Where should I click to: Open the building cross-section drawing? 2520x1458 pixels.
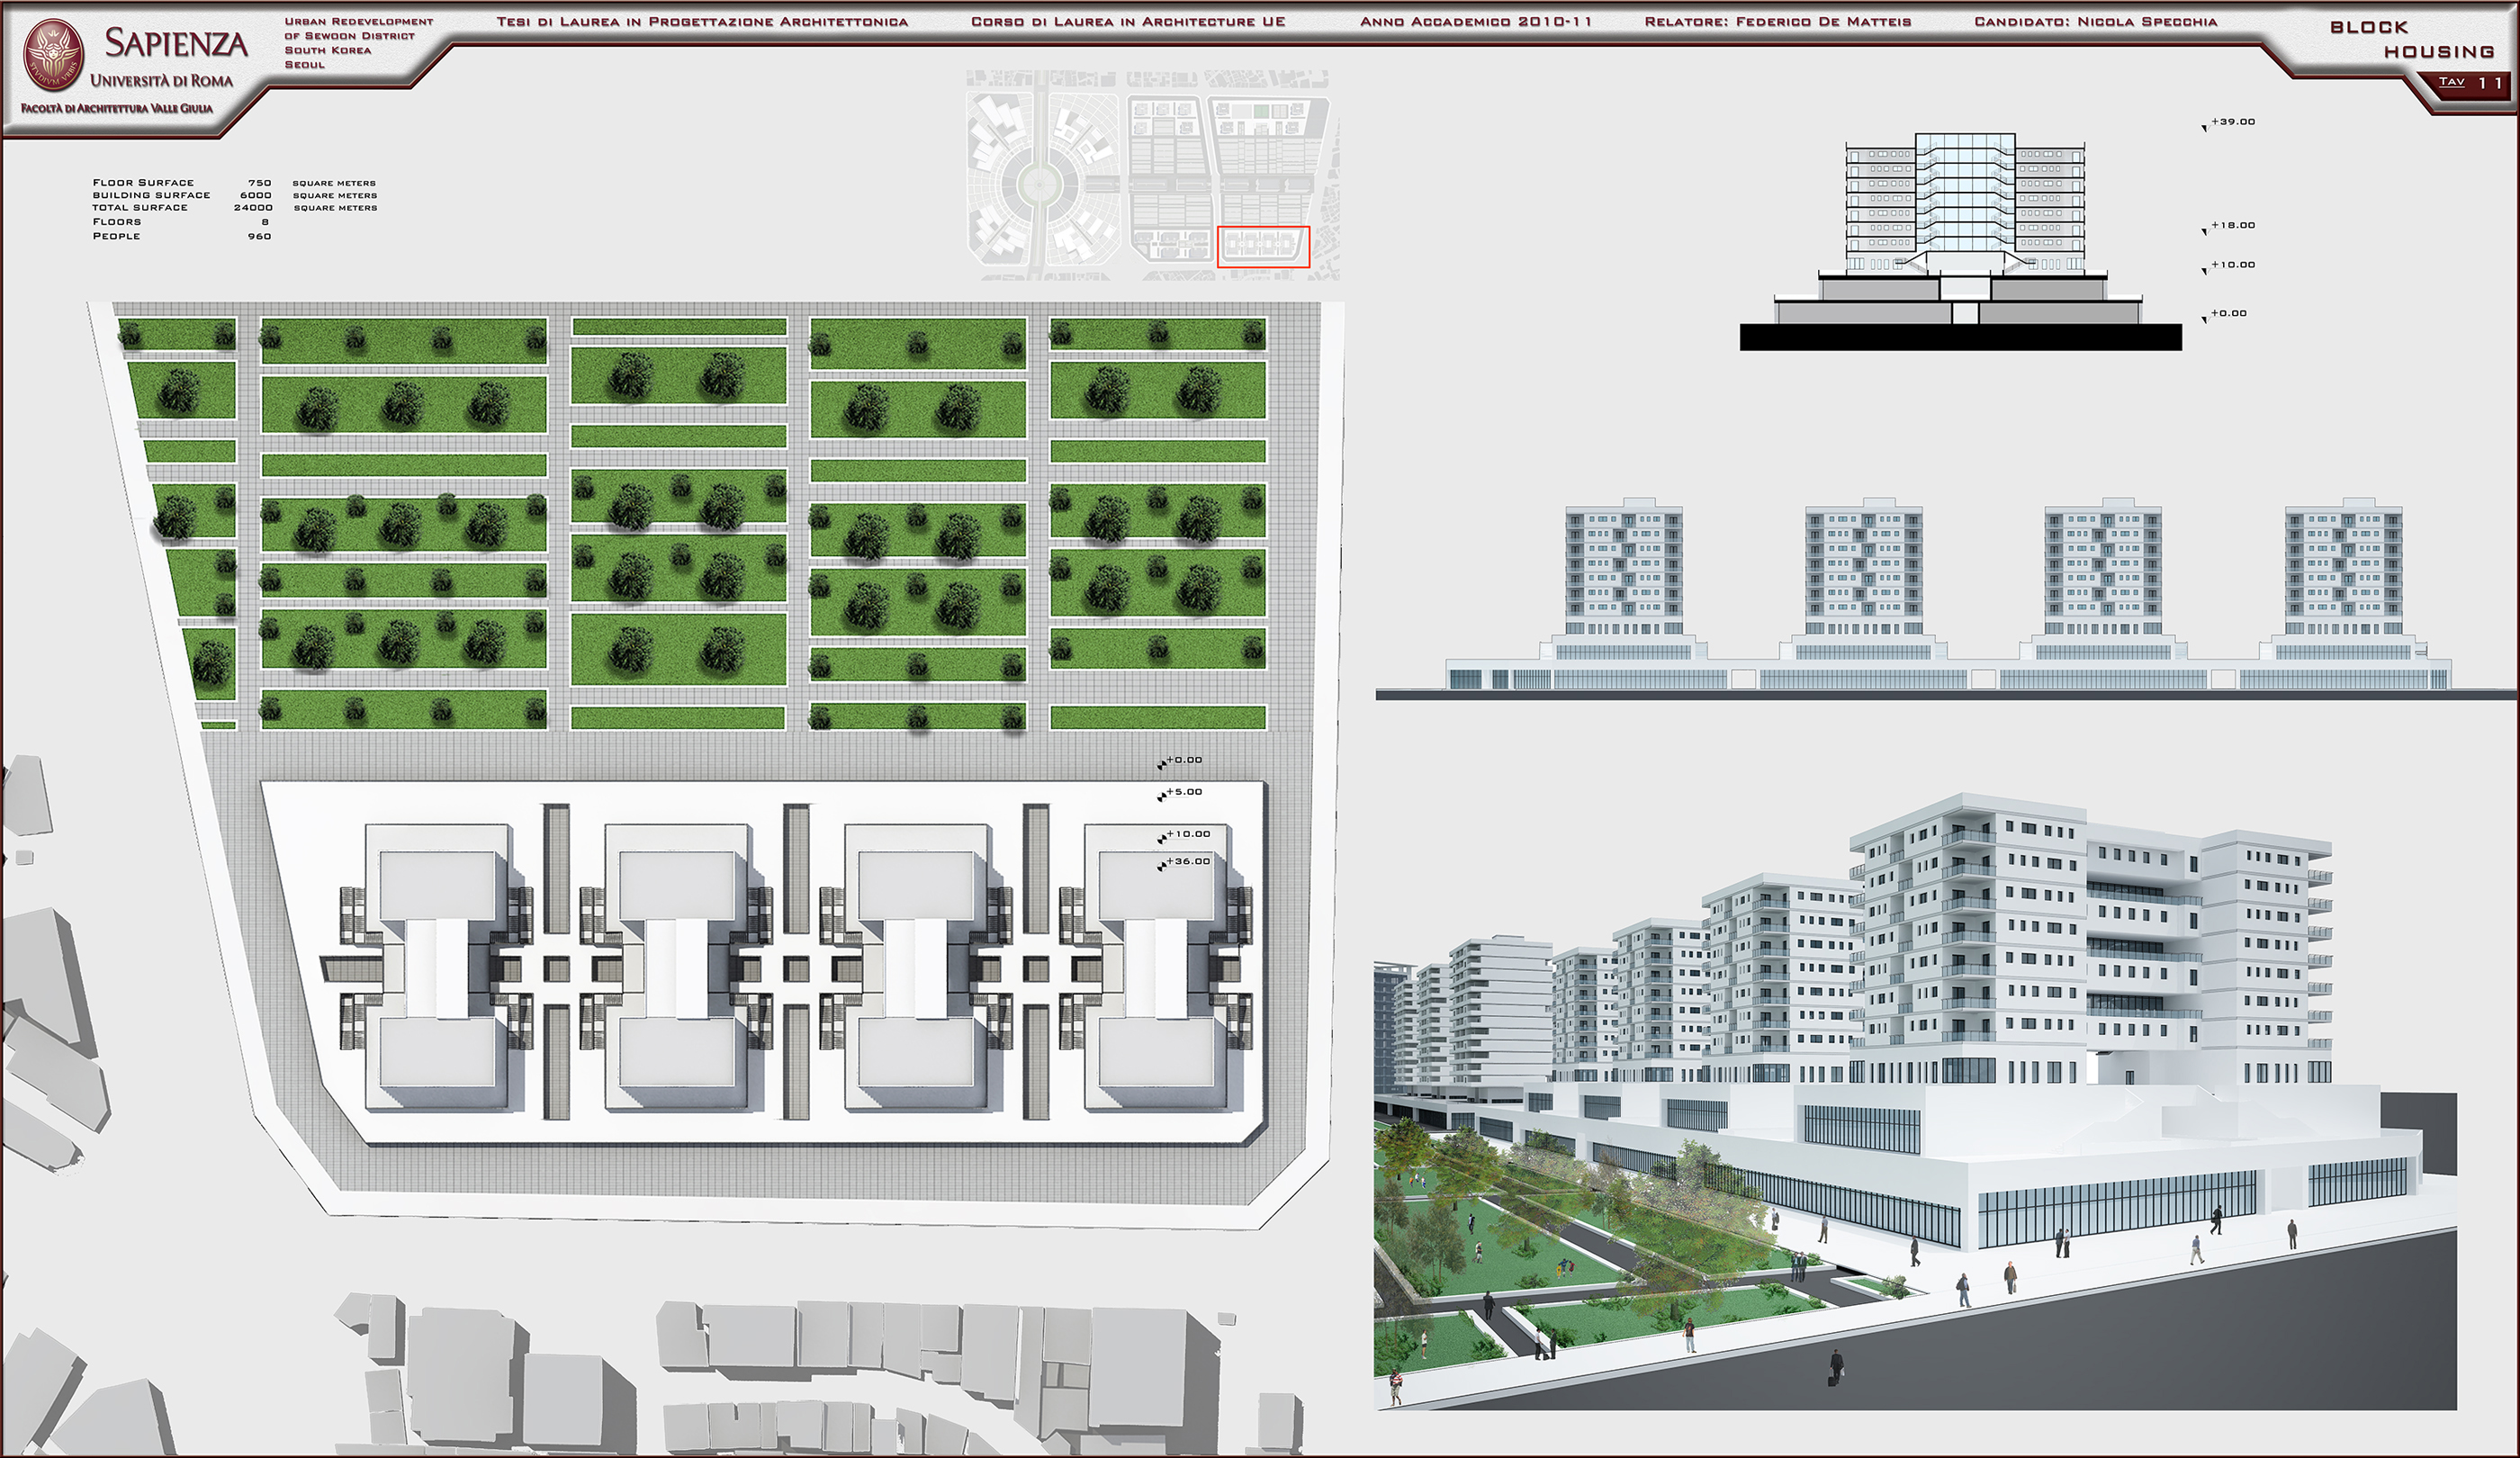(1960, 240)
